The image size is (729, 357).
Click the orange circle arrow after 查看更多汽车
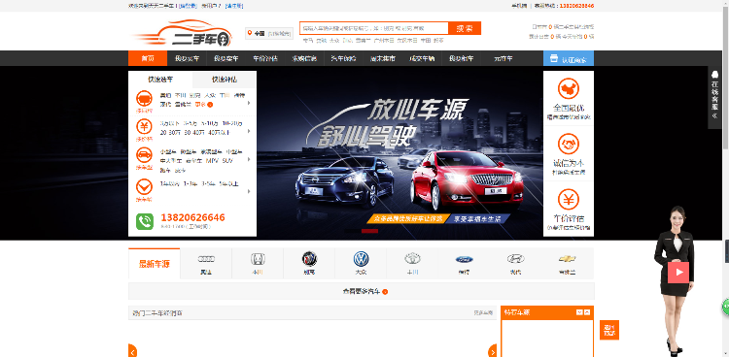click(x=385, y=292)
